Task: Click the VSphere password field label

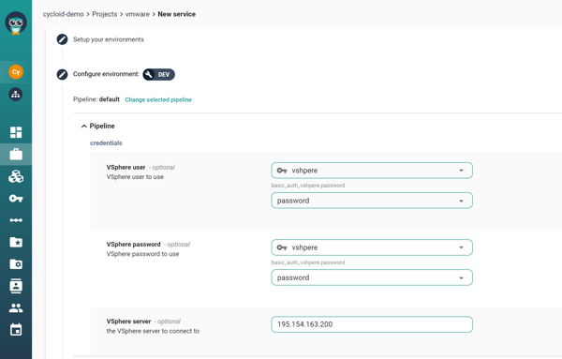Action: [133, 245]
